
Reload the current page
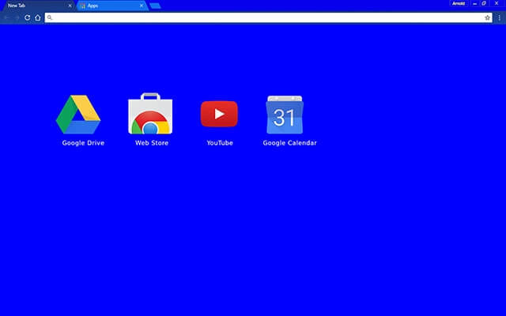click(28, 17)
